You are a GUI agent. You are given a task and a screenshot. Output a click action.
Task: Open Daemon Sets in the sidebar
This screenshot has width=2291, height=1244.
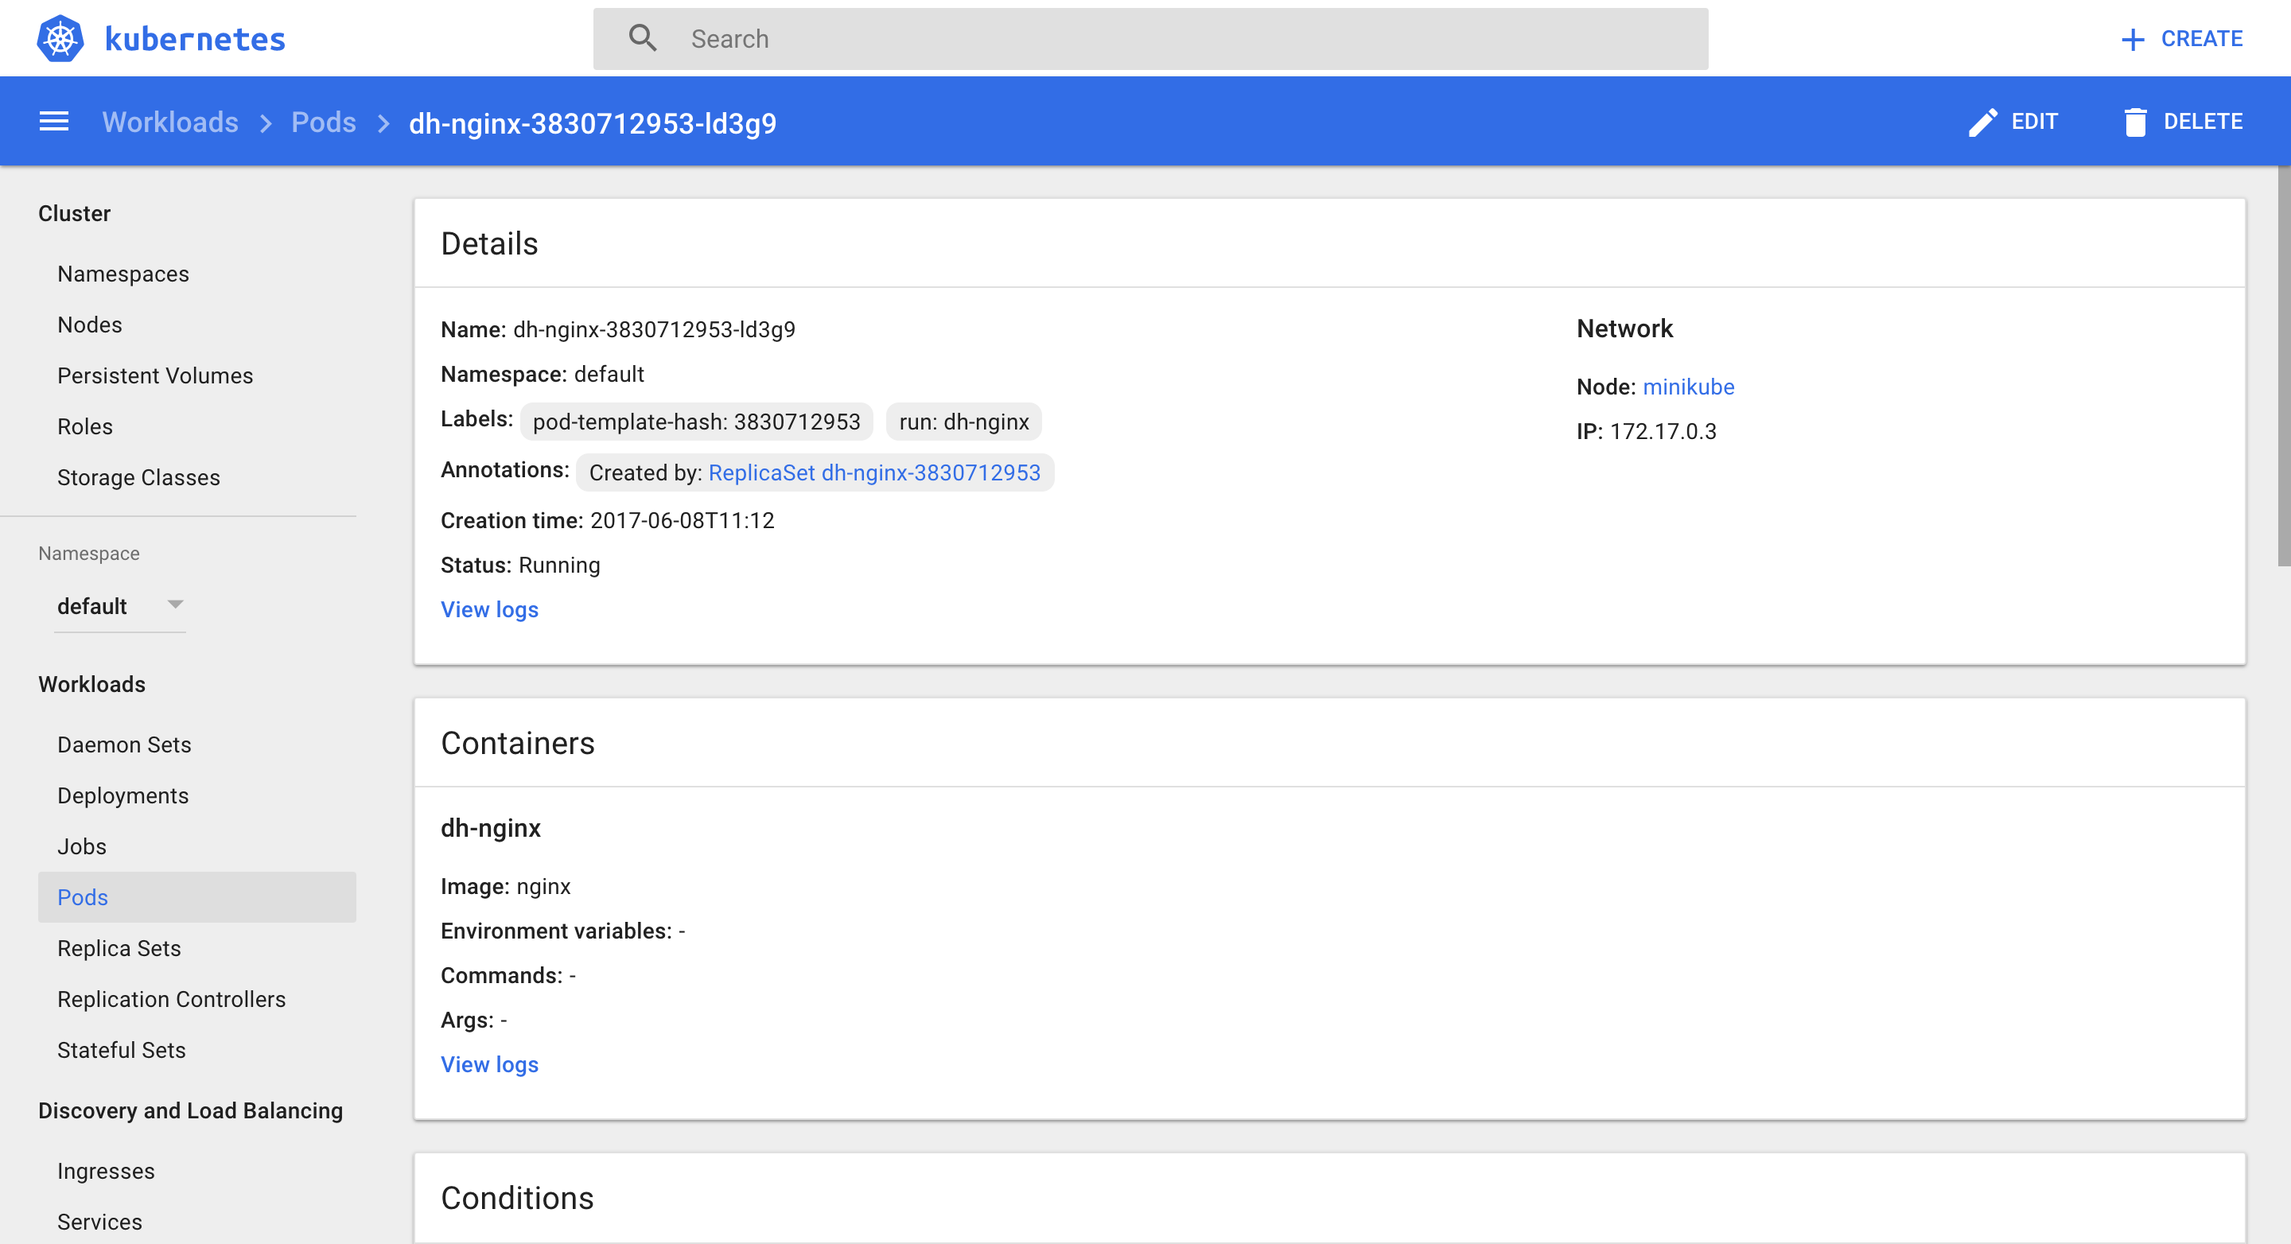(x=123, y=744)
